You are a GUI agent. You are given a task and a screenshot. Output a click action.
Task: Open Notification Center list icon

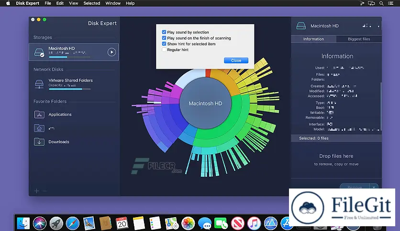click(x=390, y=3)
